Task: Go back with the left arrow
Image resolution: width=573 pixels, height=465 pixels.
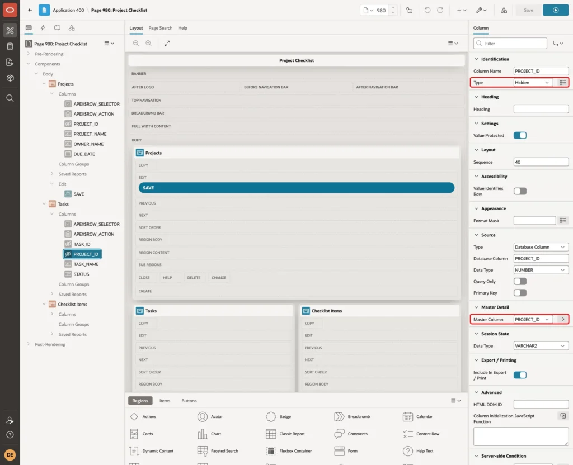Action: (x=30, y=10)
